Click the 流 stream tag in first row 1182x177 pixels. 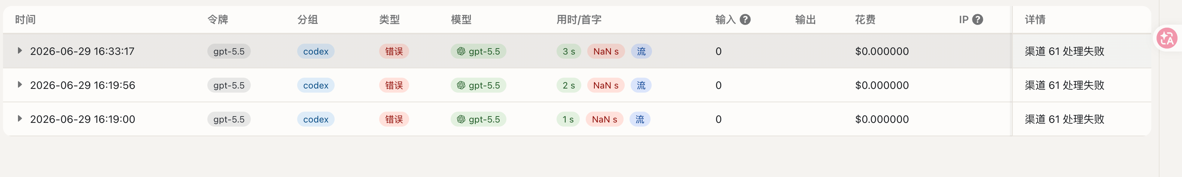641,51
